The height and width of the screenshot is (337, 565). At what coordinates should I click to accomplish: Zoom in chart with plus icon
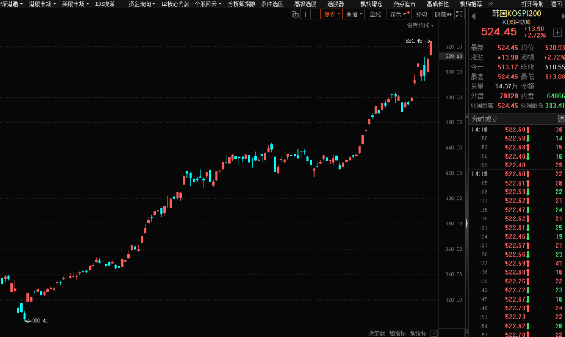(x=305, y=14)
